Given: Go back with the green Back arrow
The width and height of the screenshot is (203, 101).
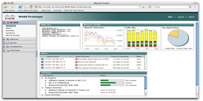Looking at the screenshot, I should [5, 7].
